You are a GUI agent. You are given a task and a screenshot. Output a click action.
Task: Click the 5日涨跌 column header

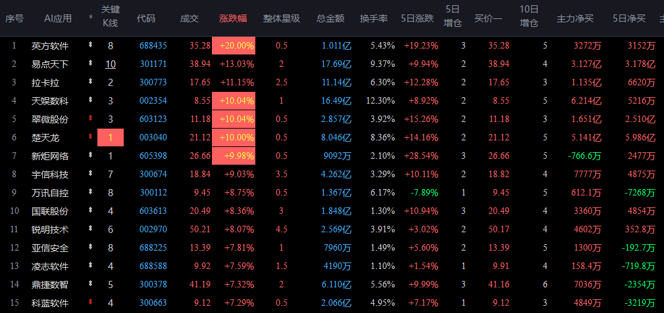coord(417,18)
